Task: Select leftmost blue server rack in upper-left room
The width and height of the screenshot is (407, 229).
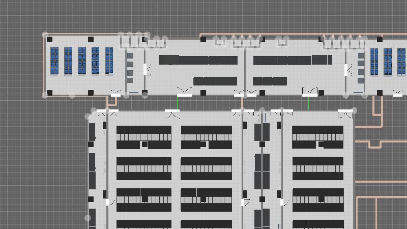Action: [x=54, y=61]
